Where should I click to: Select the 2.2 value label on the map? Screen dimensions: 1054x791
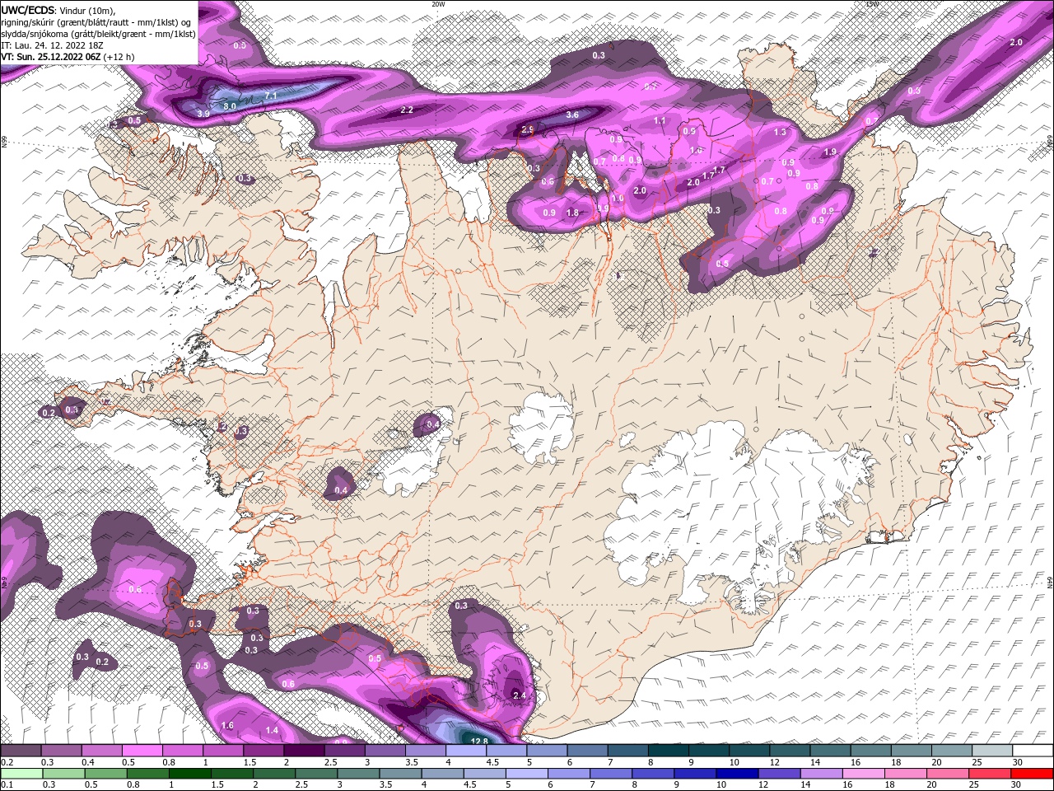click(407, 110)
